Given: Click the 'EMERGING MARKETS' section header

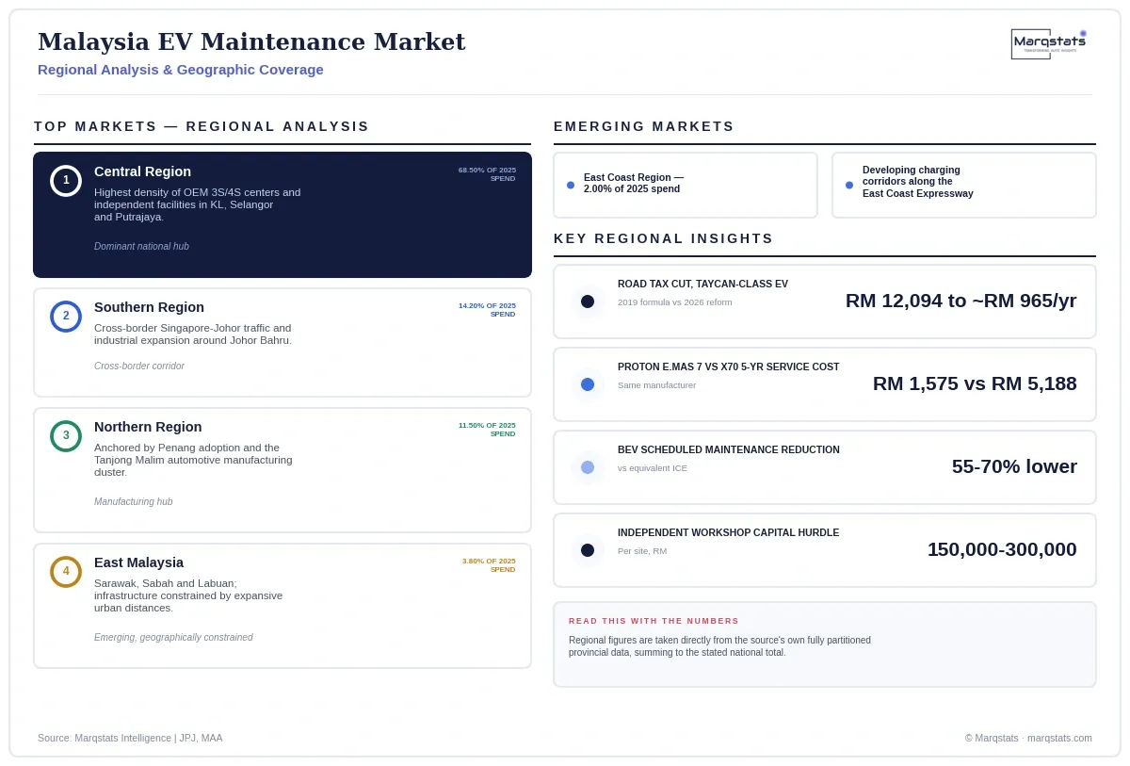Looking at the screenshot, I should (644, 126).
